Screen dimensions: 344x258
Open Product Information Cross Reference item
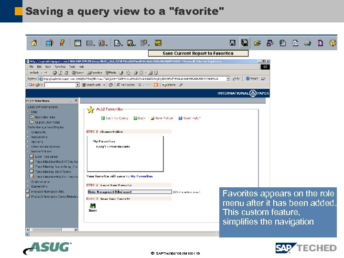click(x=54, y=196)
